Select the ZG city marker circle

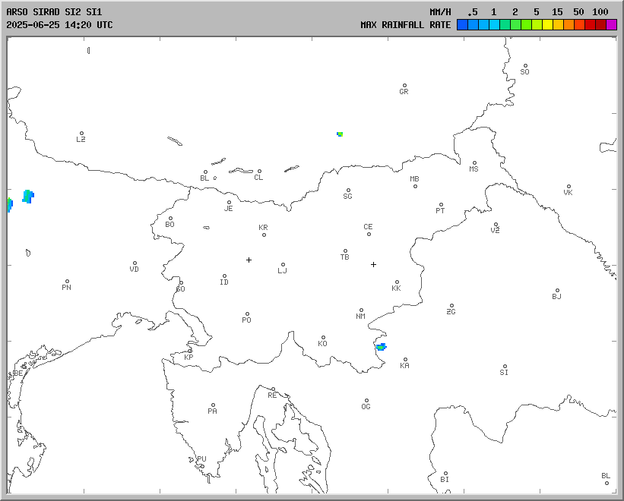point(451,306)
